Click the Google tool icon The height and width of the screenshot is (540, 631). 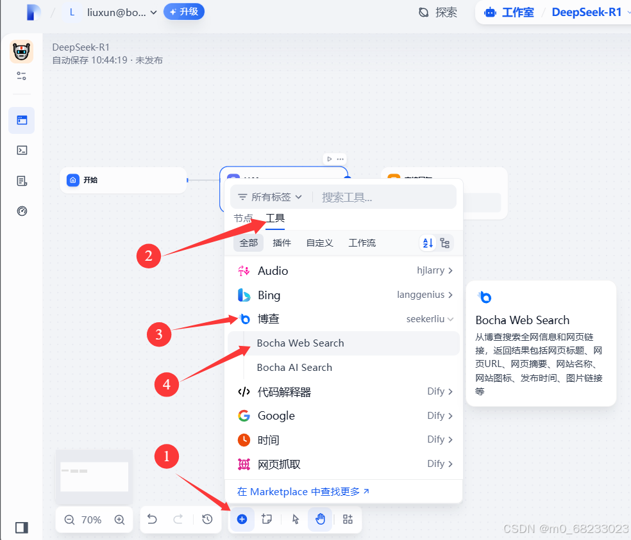click(x=244, y=415)
